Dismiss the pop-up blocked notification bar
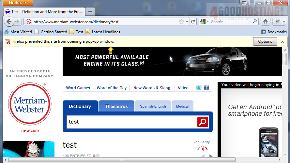 pyautogui.click(x=282, y=42)
